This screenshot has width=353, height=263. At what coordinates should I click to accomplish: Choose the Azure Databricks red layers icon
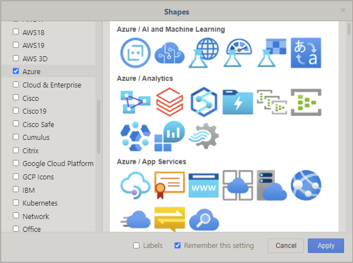[170, 101]
